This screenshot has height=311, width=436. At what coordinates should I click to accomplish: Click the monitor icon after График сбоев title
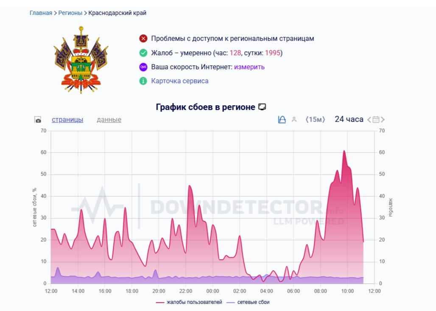[x=263, y=106]
